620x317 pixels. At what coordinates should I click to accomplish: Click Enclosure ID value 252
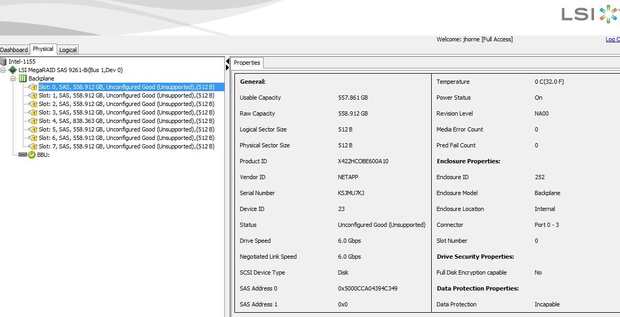[x=540, y=177]
